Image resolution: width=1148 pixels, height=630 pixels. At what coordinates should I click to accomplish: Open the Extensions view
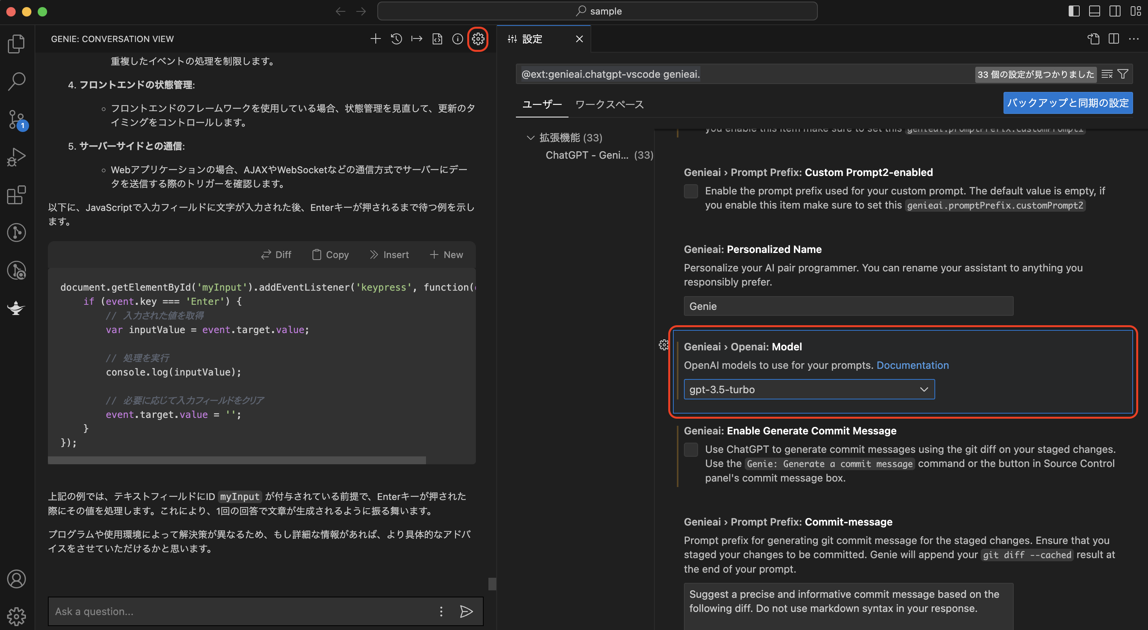(16, 195)
